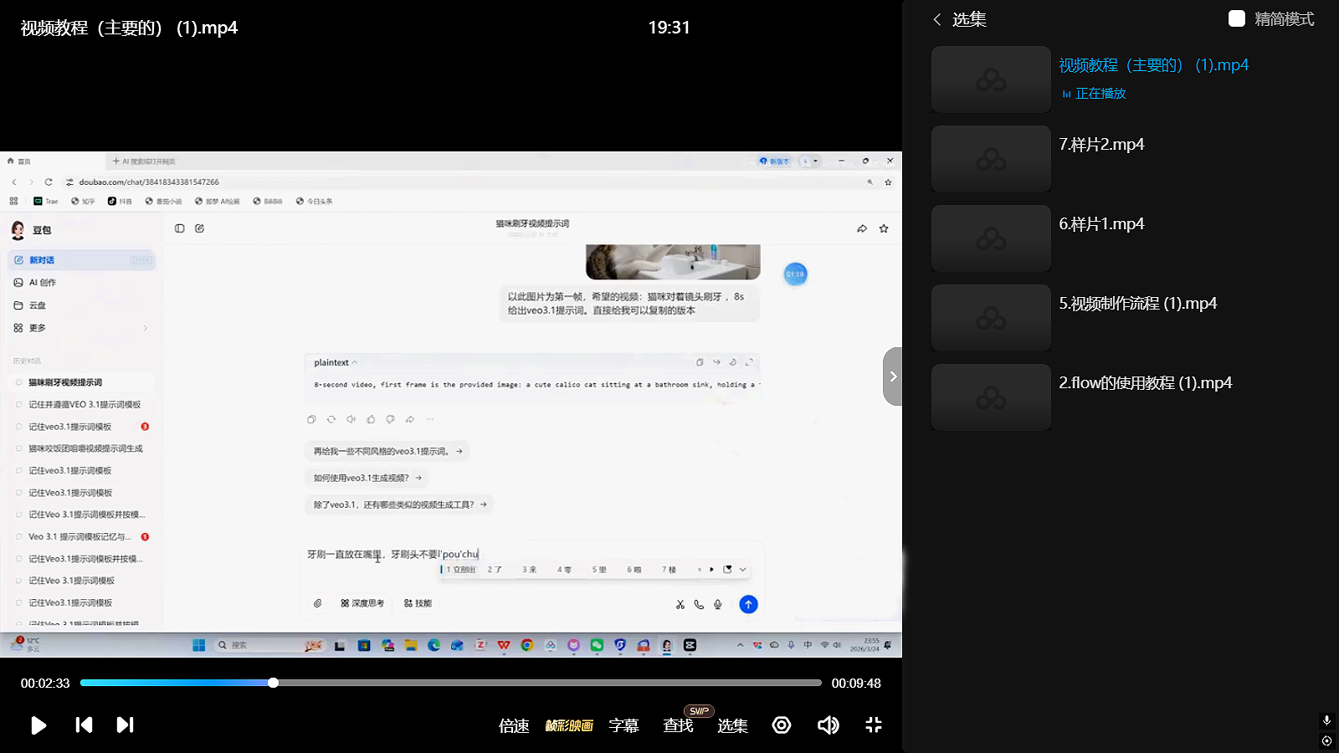Image resolution: width=1339 pixels, height=753 pixels.
Task: Select the 7.样片2.mp4 thumbnail
Action: click(991, 159)
